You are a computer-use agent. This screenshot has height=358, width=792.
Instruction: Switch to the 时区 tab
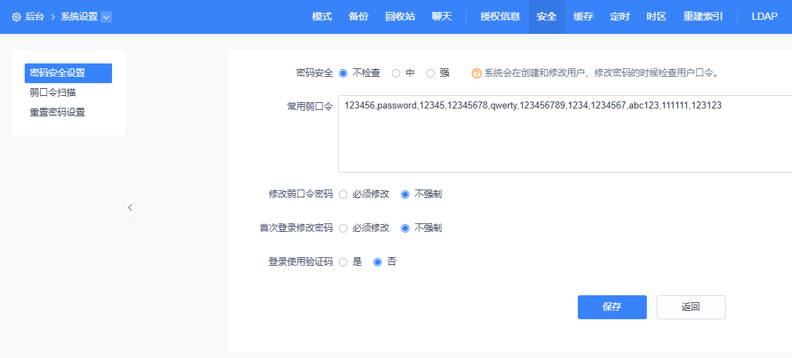(x=657, y=17)
